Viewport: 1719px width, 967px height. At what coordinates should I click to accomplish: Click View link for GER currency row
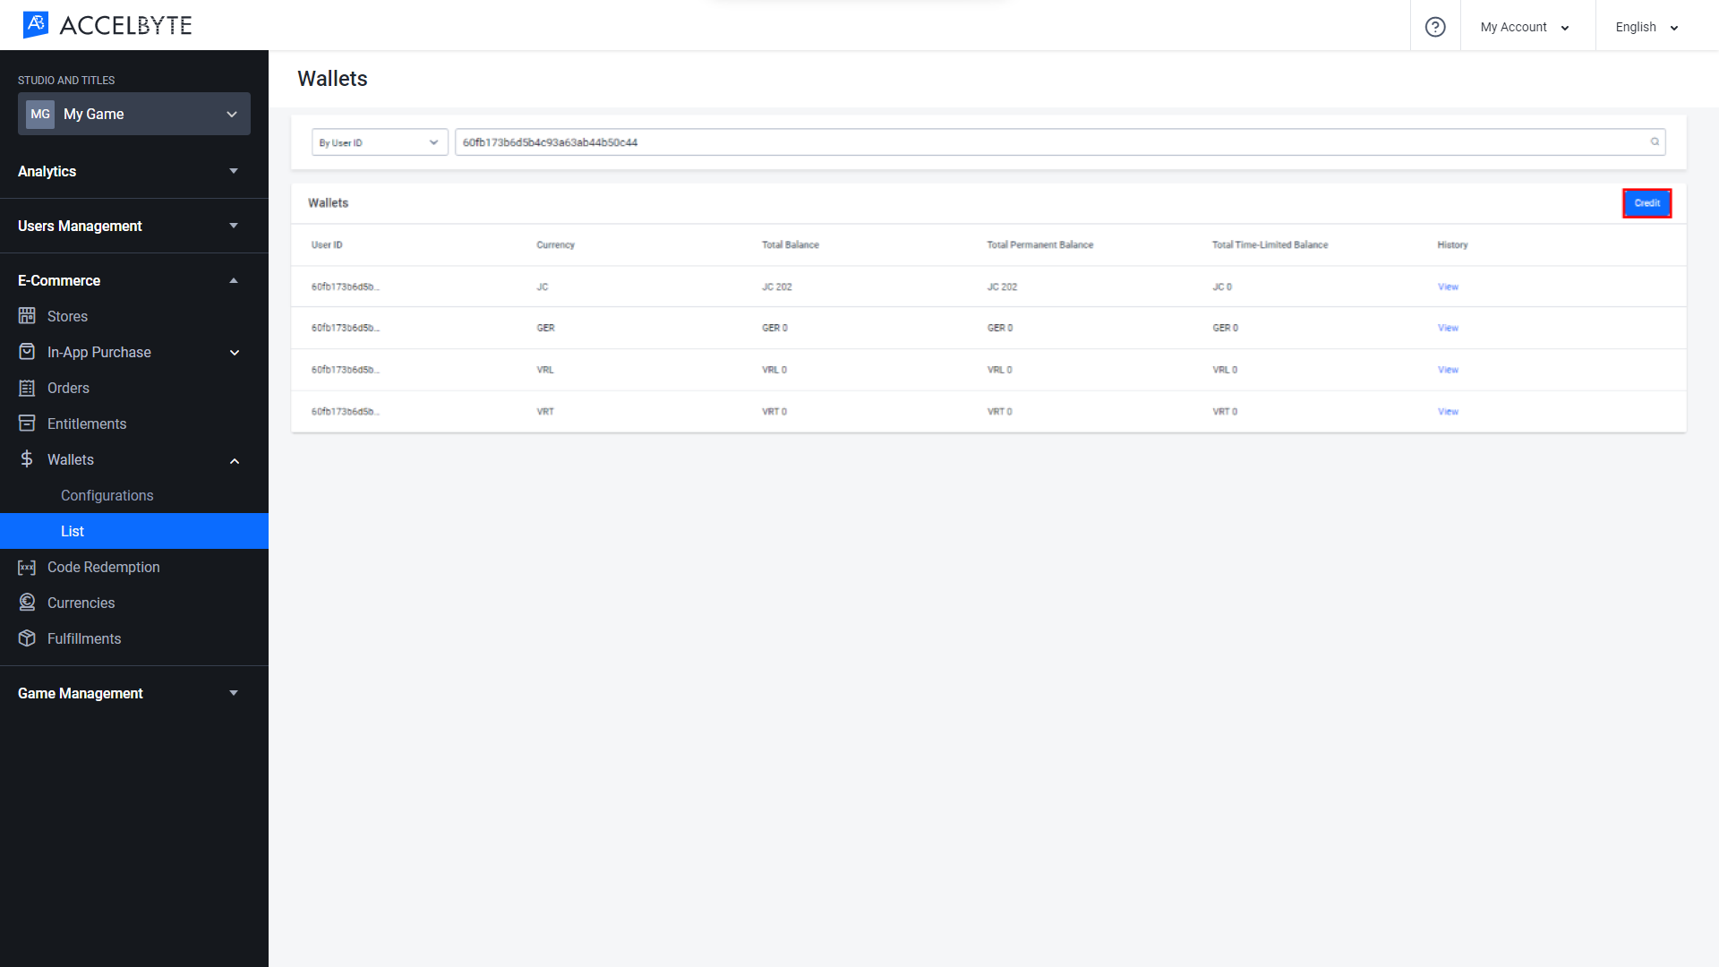[x=1448, y=329]
